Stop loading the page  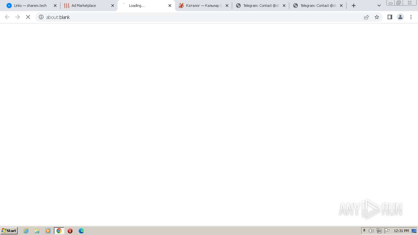tap(28, 17)
